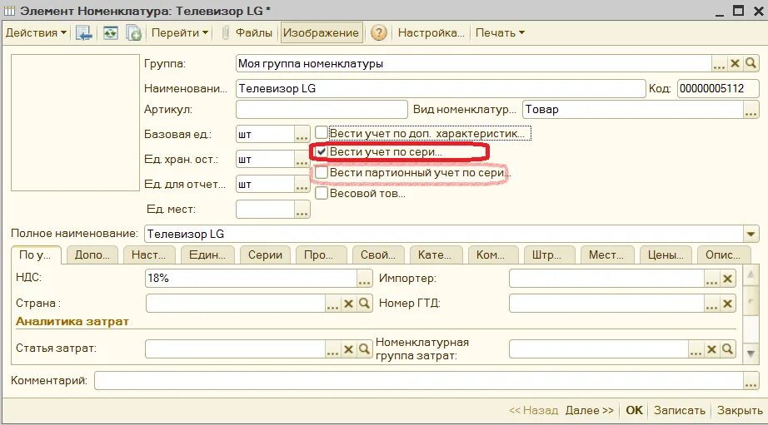Open the Мест... tab
The image size is (768, 425).
point(606,255)
